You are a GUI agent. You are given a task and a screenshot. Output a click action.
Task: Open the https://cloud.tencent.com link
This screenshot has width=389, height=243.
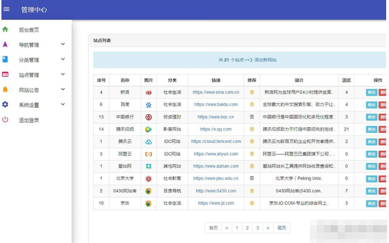click(x=216, y=141)
